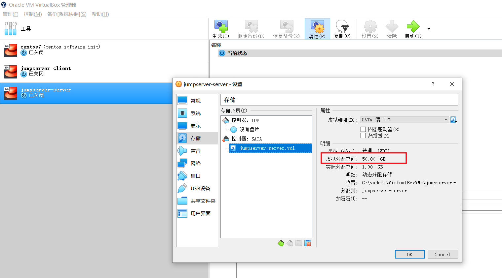This screenshot has height=278, width=502.
Task: Click OK in the settings dialog
Action: click(410, 254)
